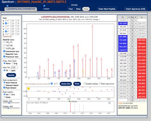Click the Fast animate button
The image size is (151, 121).
coord(71,9)
